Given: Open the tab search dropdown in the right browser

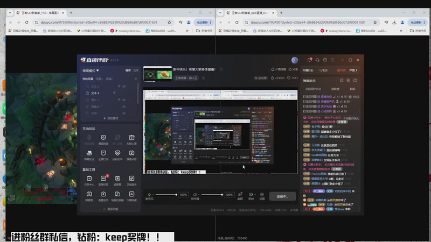Looking at the screenshot, I should (220, 12).
